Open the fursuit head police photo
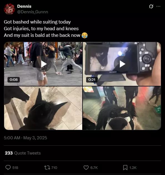 point(122,108)
